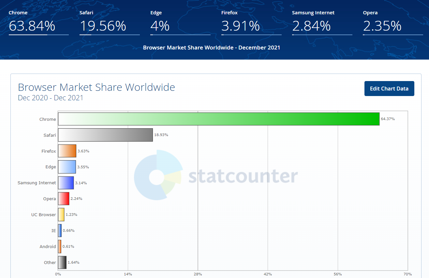This screenshot has height=278, width=429.
Task: Click the 64.37% value label
Action: click(x=388, y=119)
